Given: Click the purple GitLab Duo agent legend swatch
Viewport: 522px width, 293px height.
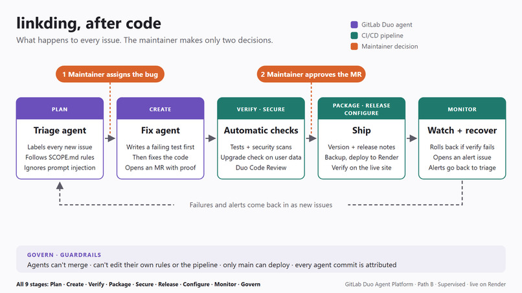Looking at the screenshot, I should tap(354, 25).
